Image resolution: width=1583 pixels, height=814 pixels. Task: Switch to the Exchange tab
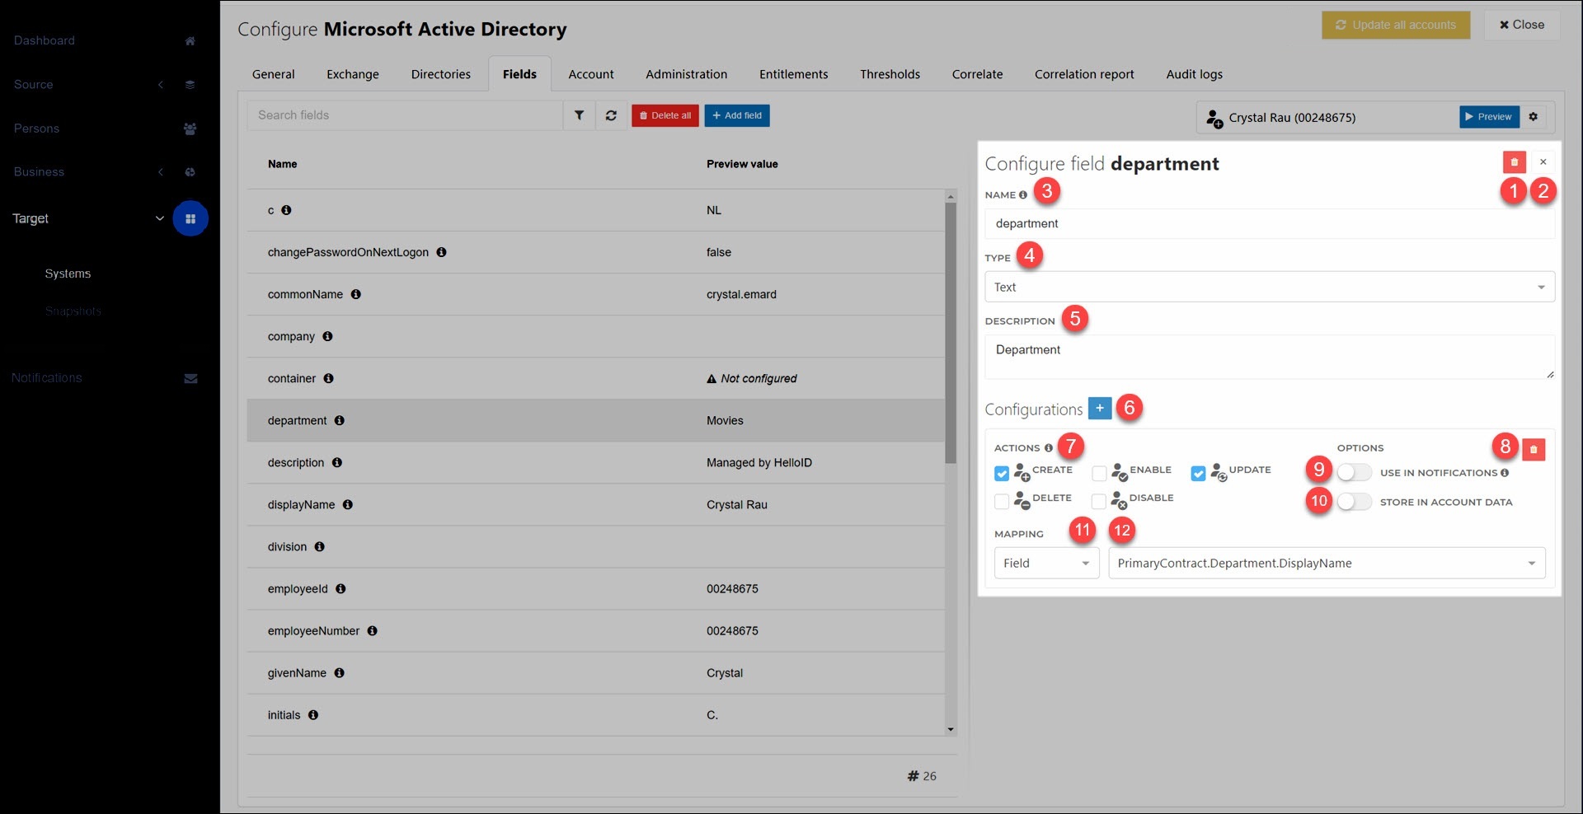pos(353,74)
